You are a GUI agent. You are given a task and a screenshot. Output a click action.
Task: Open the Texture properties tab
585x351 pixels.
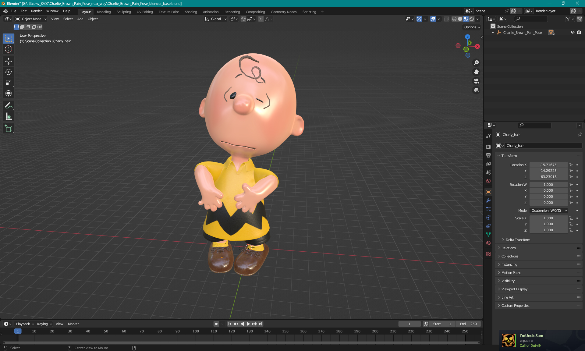(x=488, y=254)
